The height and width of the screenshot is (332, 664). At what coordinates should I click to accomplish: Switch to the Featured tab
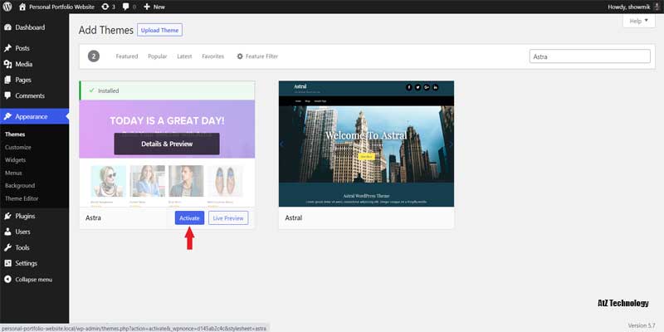[x=127, y=56]
